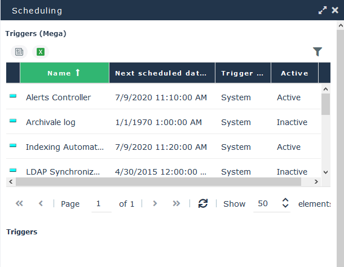Screen dimensions: 344x267
Task: Click the LDAP Synchronization row icon
Action: [x=13, y=171]
